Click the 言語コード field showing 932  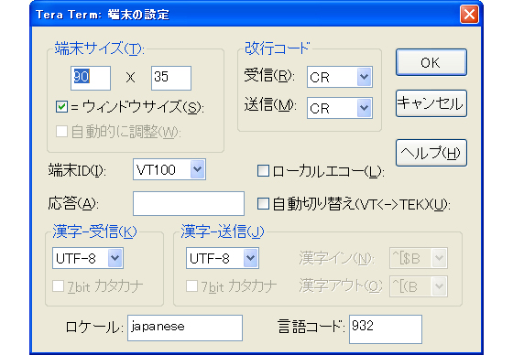coord(386,329)
